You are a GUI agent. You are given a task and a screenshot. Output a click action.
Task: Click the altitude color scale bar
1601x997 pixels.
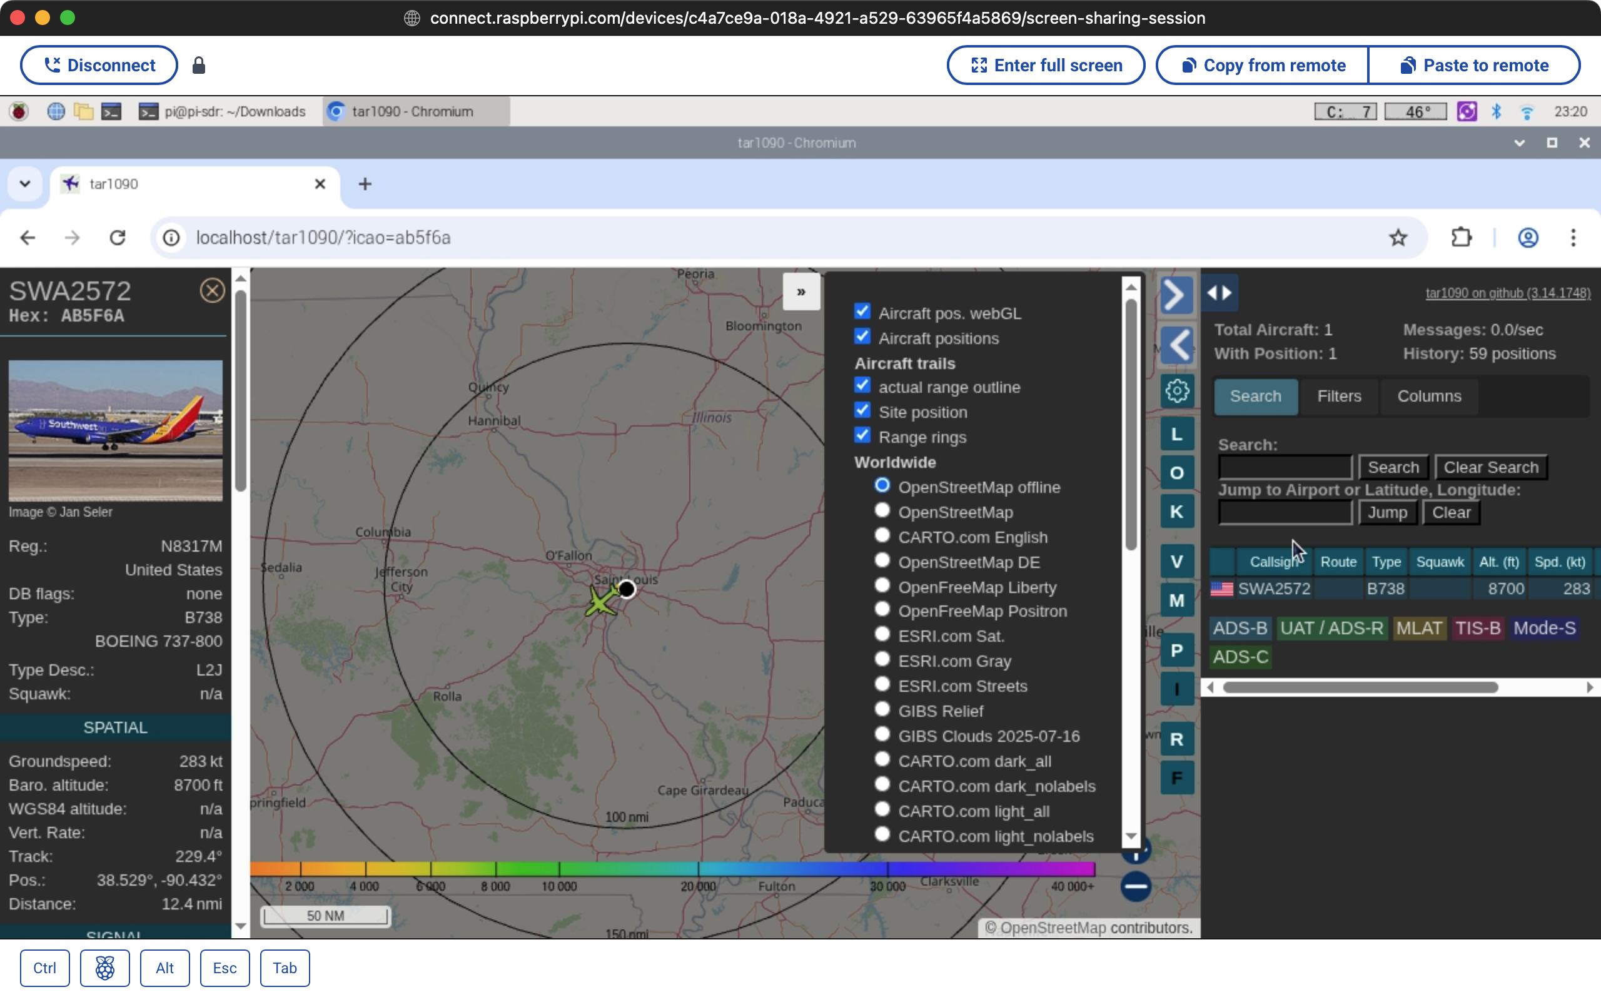tap(672, 868)
